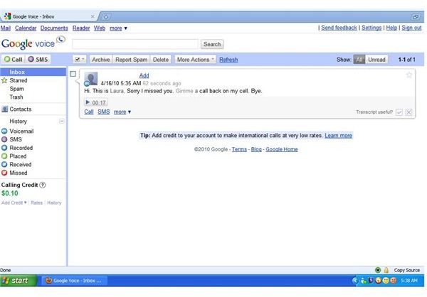Click Sign out
Image resolution: width=427 pixels, height=297 pixels.
(x=411, y=28)
